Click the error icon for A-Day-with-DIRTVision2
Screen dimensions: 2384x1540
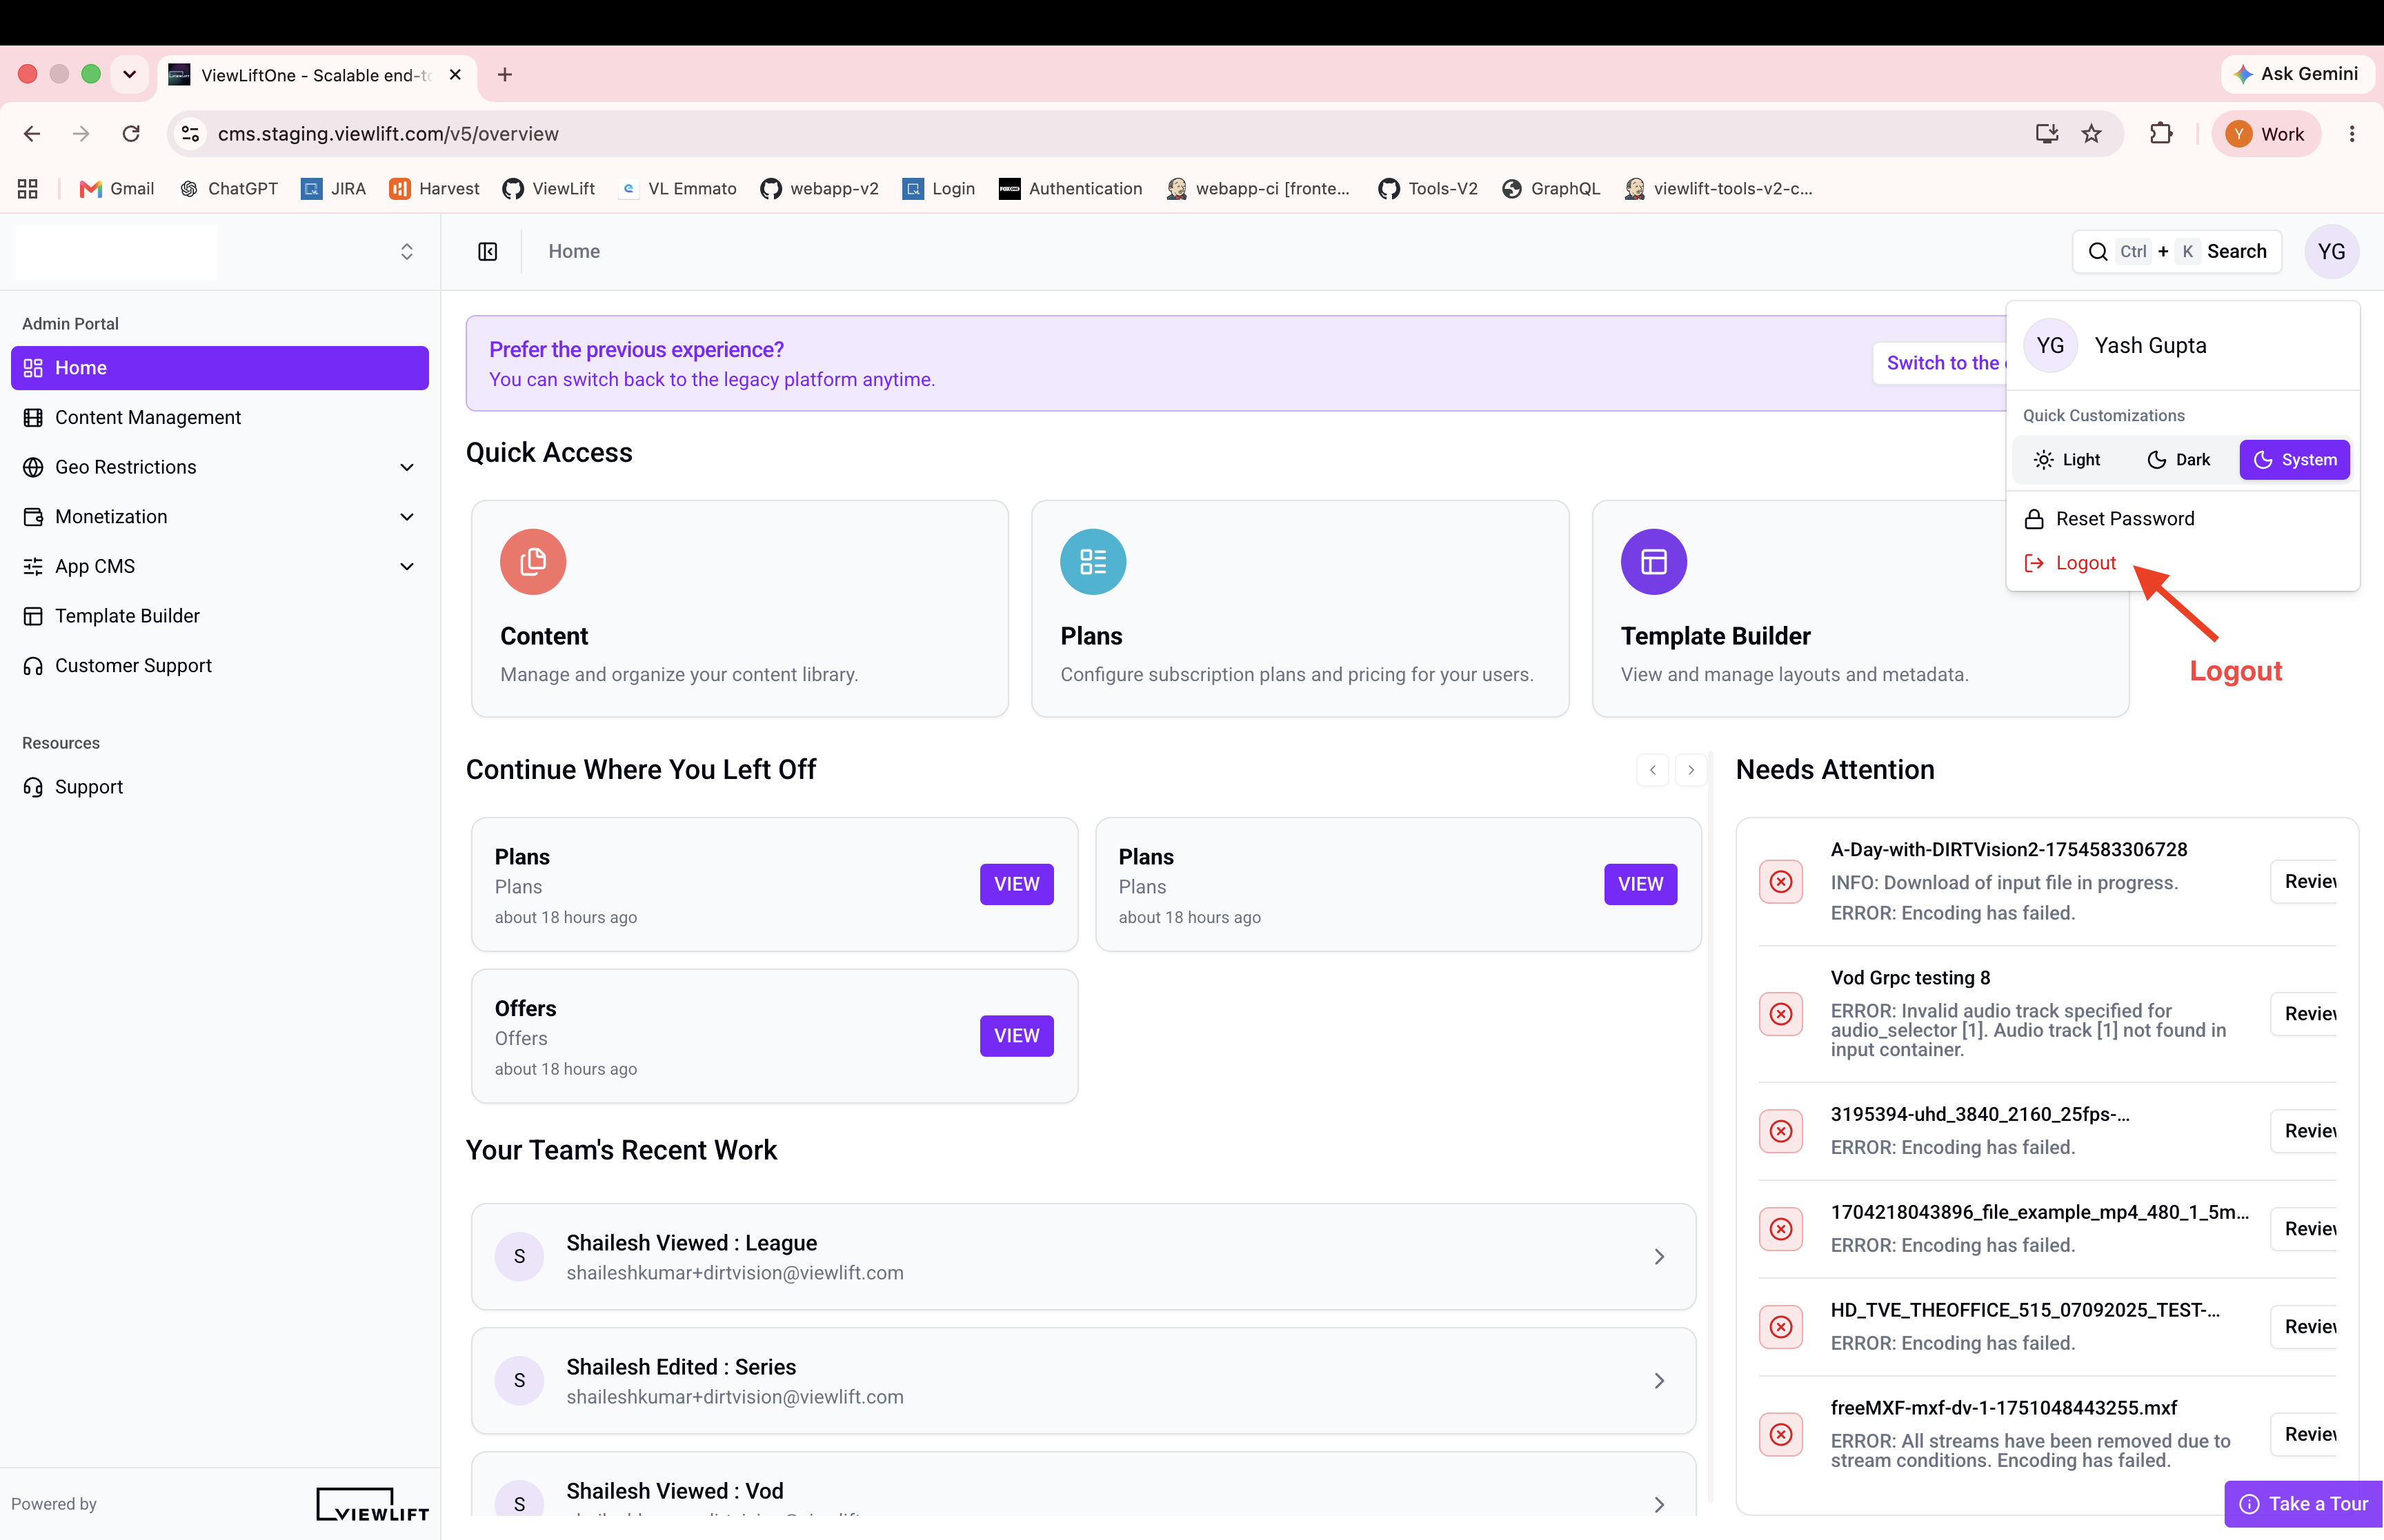point(1780,882)
